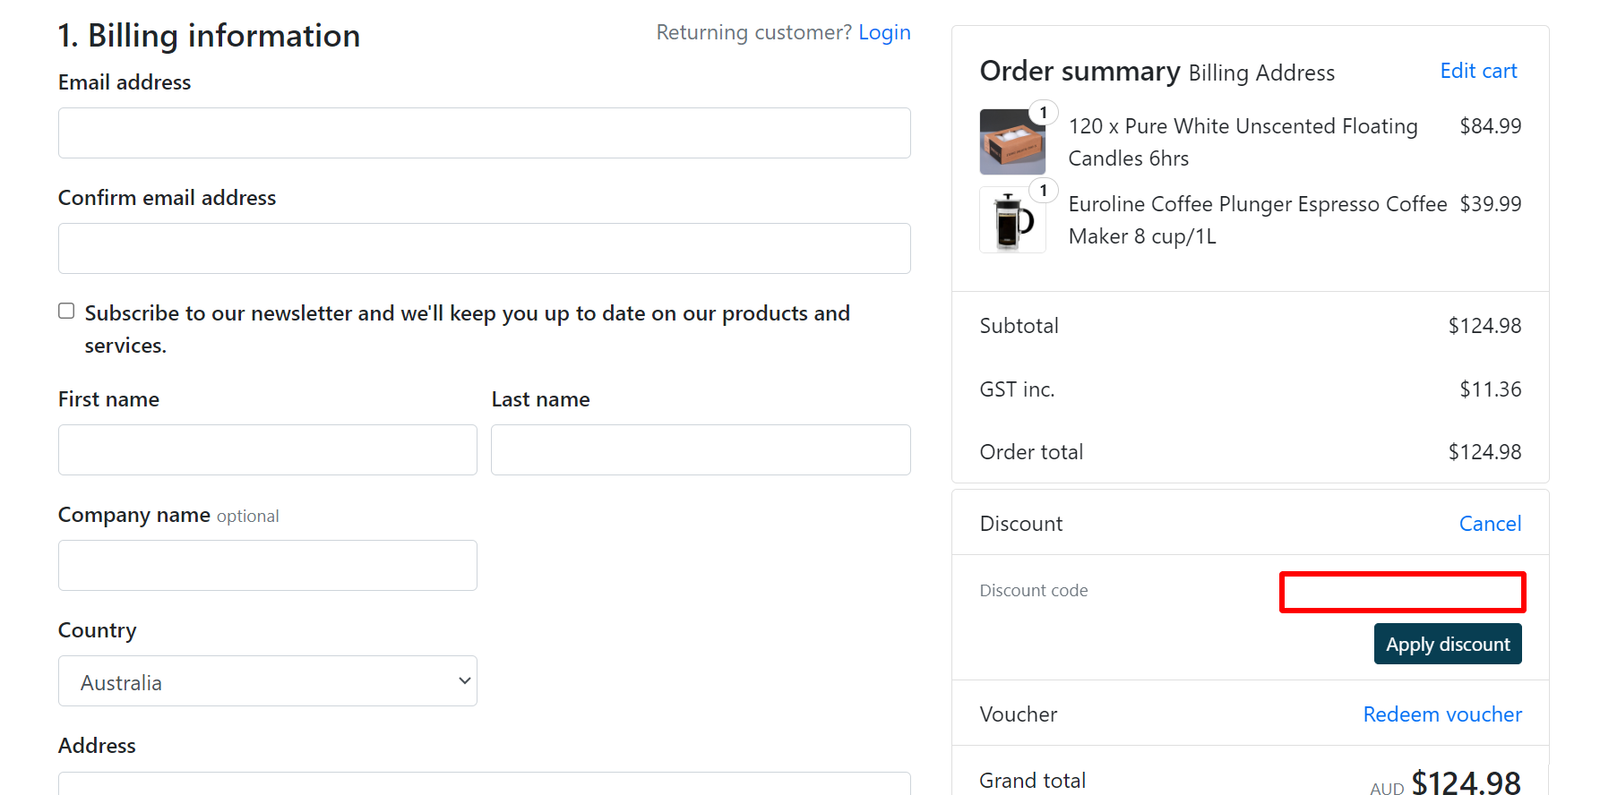
Task: Click the quantity badge on the candles item
Action: [1043, 113]
